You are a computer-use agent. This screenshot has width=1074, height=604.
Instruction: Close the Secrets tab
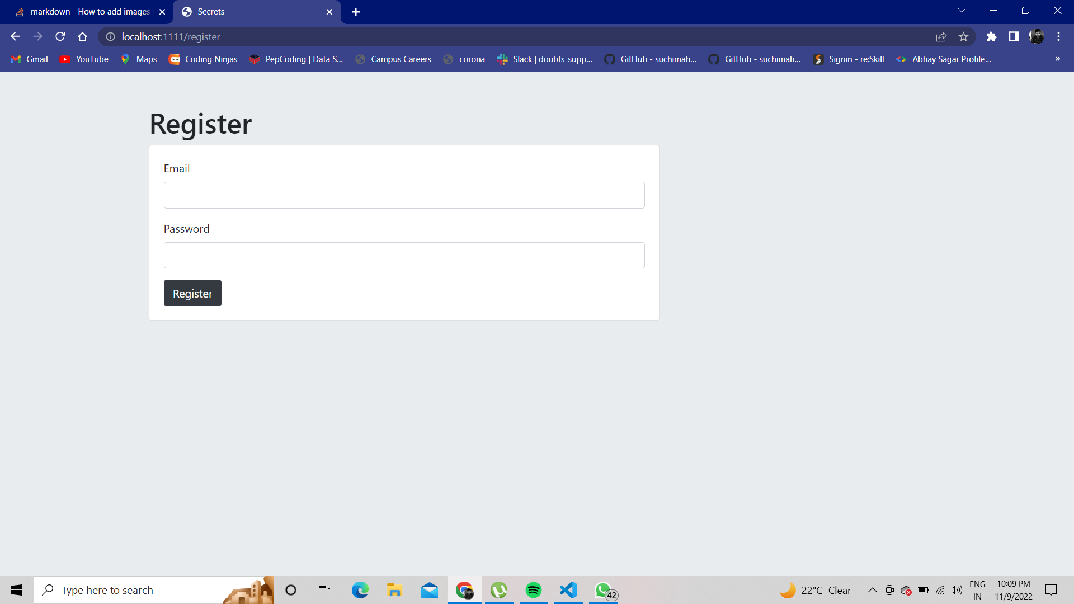point(329,12)
